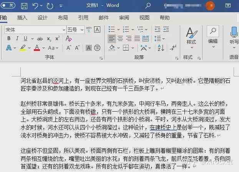Image resolution: width=239 pixels, height=172 pixels.
Task: Save the document with the floppy disk icon
Action: (x=24, y=6)
